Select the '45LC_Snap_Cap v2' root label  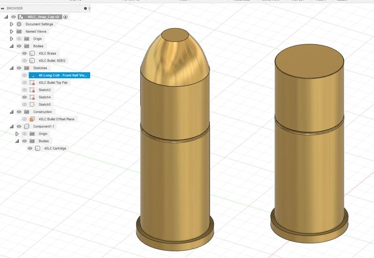43,17
